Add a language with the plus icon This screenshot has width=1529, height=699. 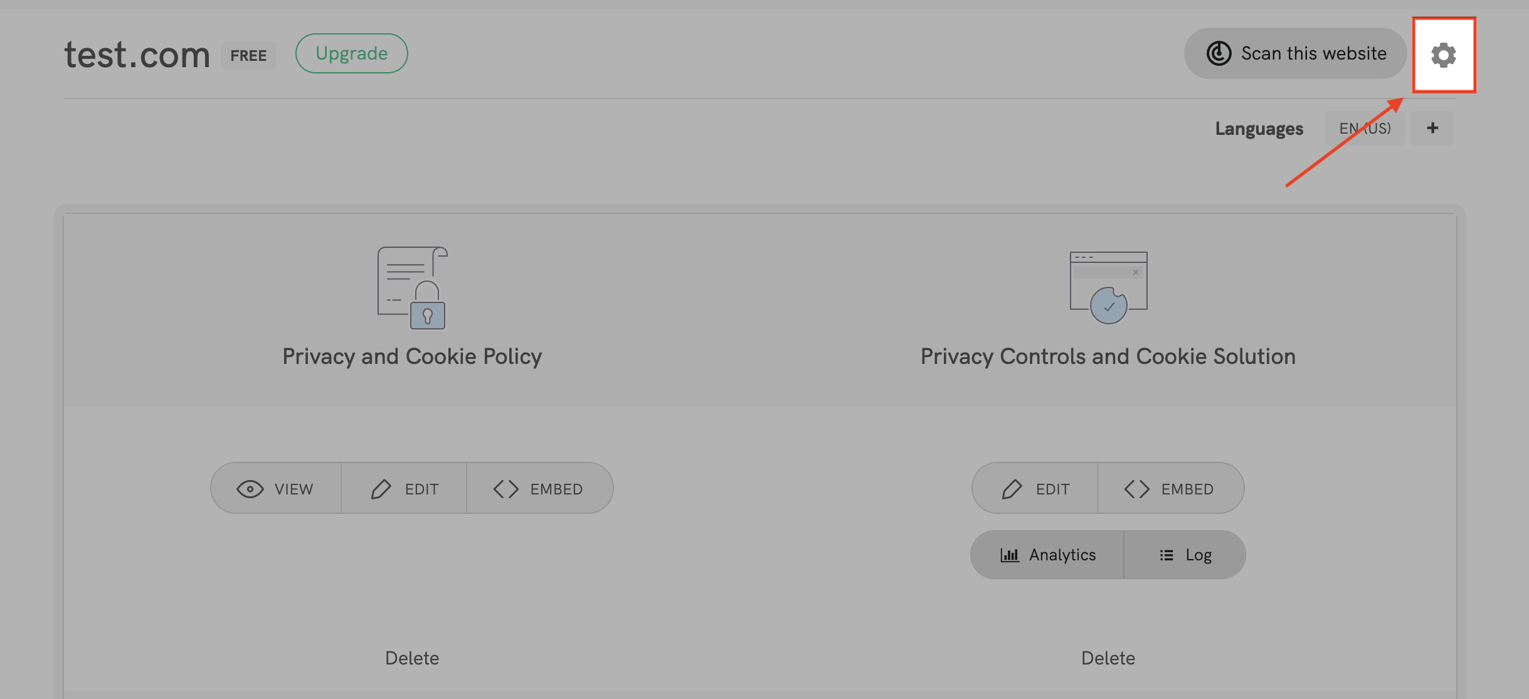point(1432,128)
